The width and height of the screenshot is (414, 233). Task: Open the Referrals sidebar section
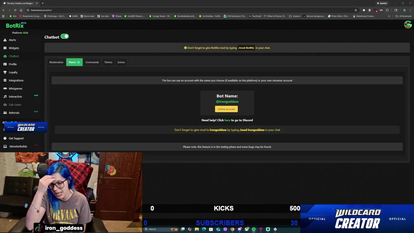point(14,113)
